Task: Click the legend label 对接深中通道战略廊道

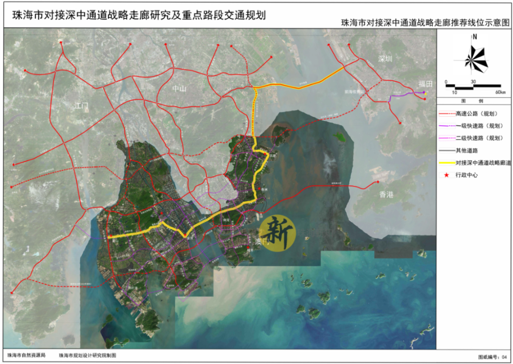Action: tap(483, 163)
